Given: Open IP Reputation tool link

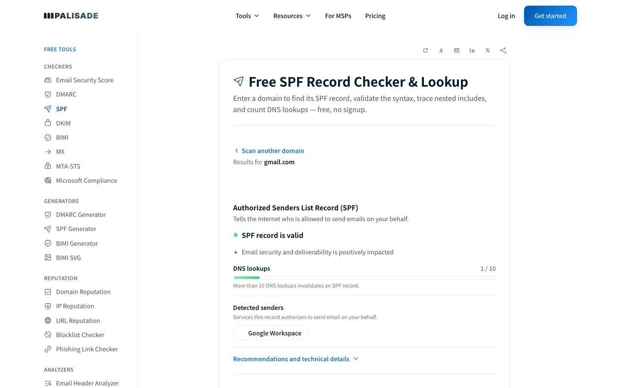Looking at the screenshot, I should pyautogui.click(x=75, y=306).
